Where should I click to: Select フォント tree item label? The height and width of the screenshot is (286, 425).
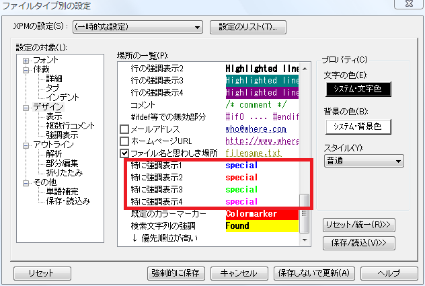tap(46, 60)
